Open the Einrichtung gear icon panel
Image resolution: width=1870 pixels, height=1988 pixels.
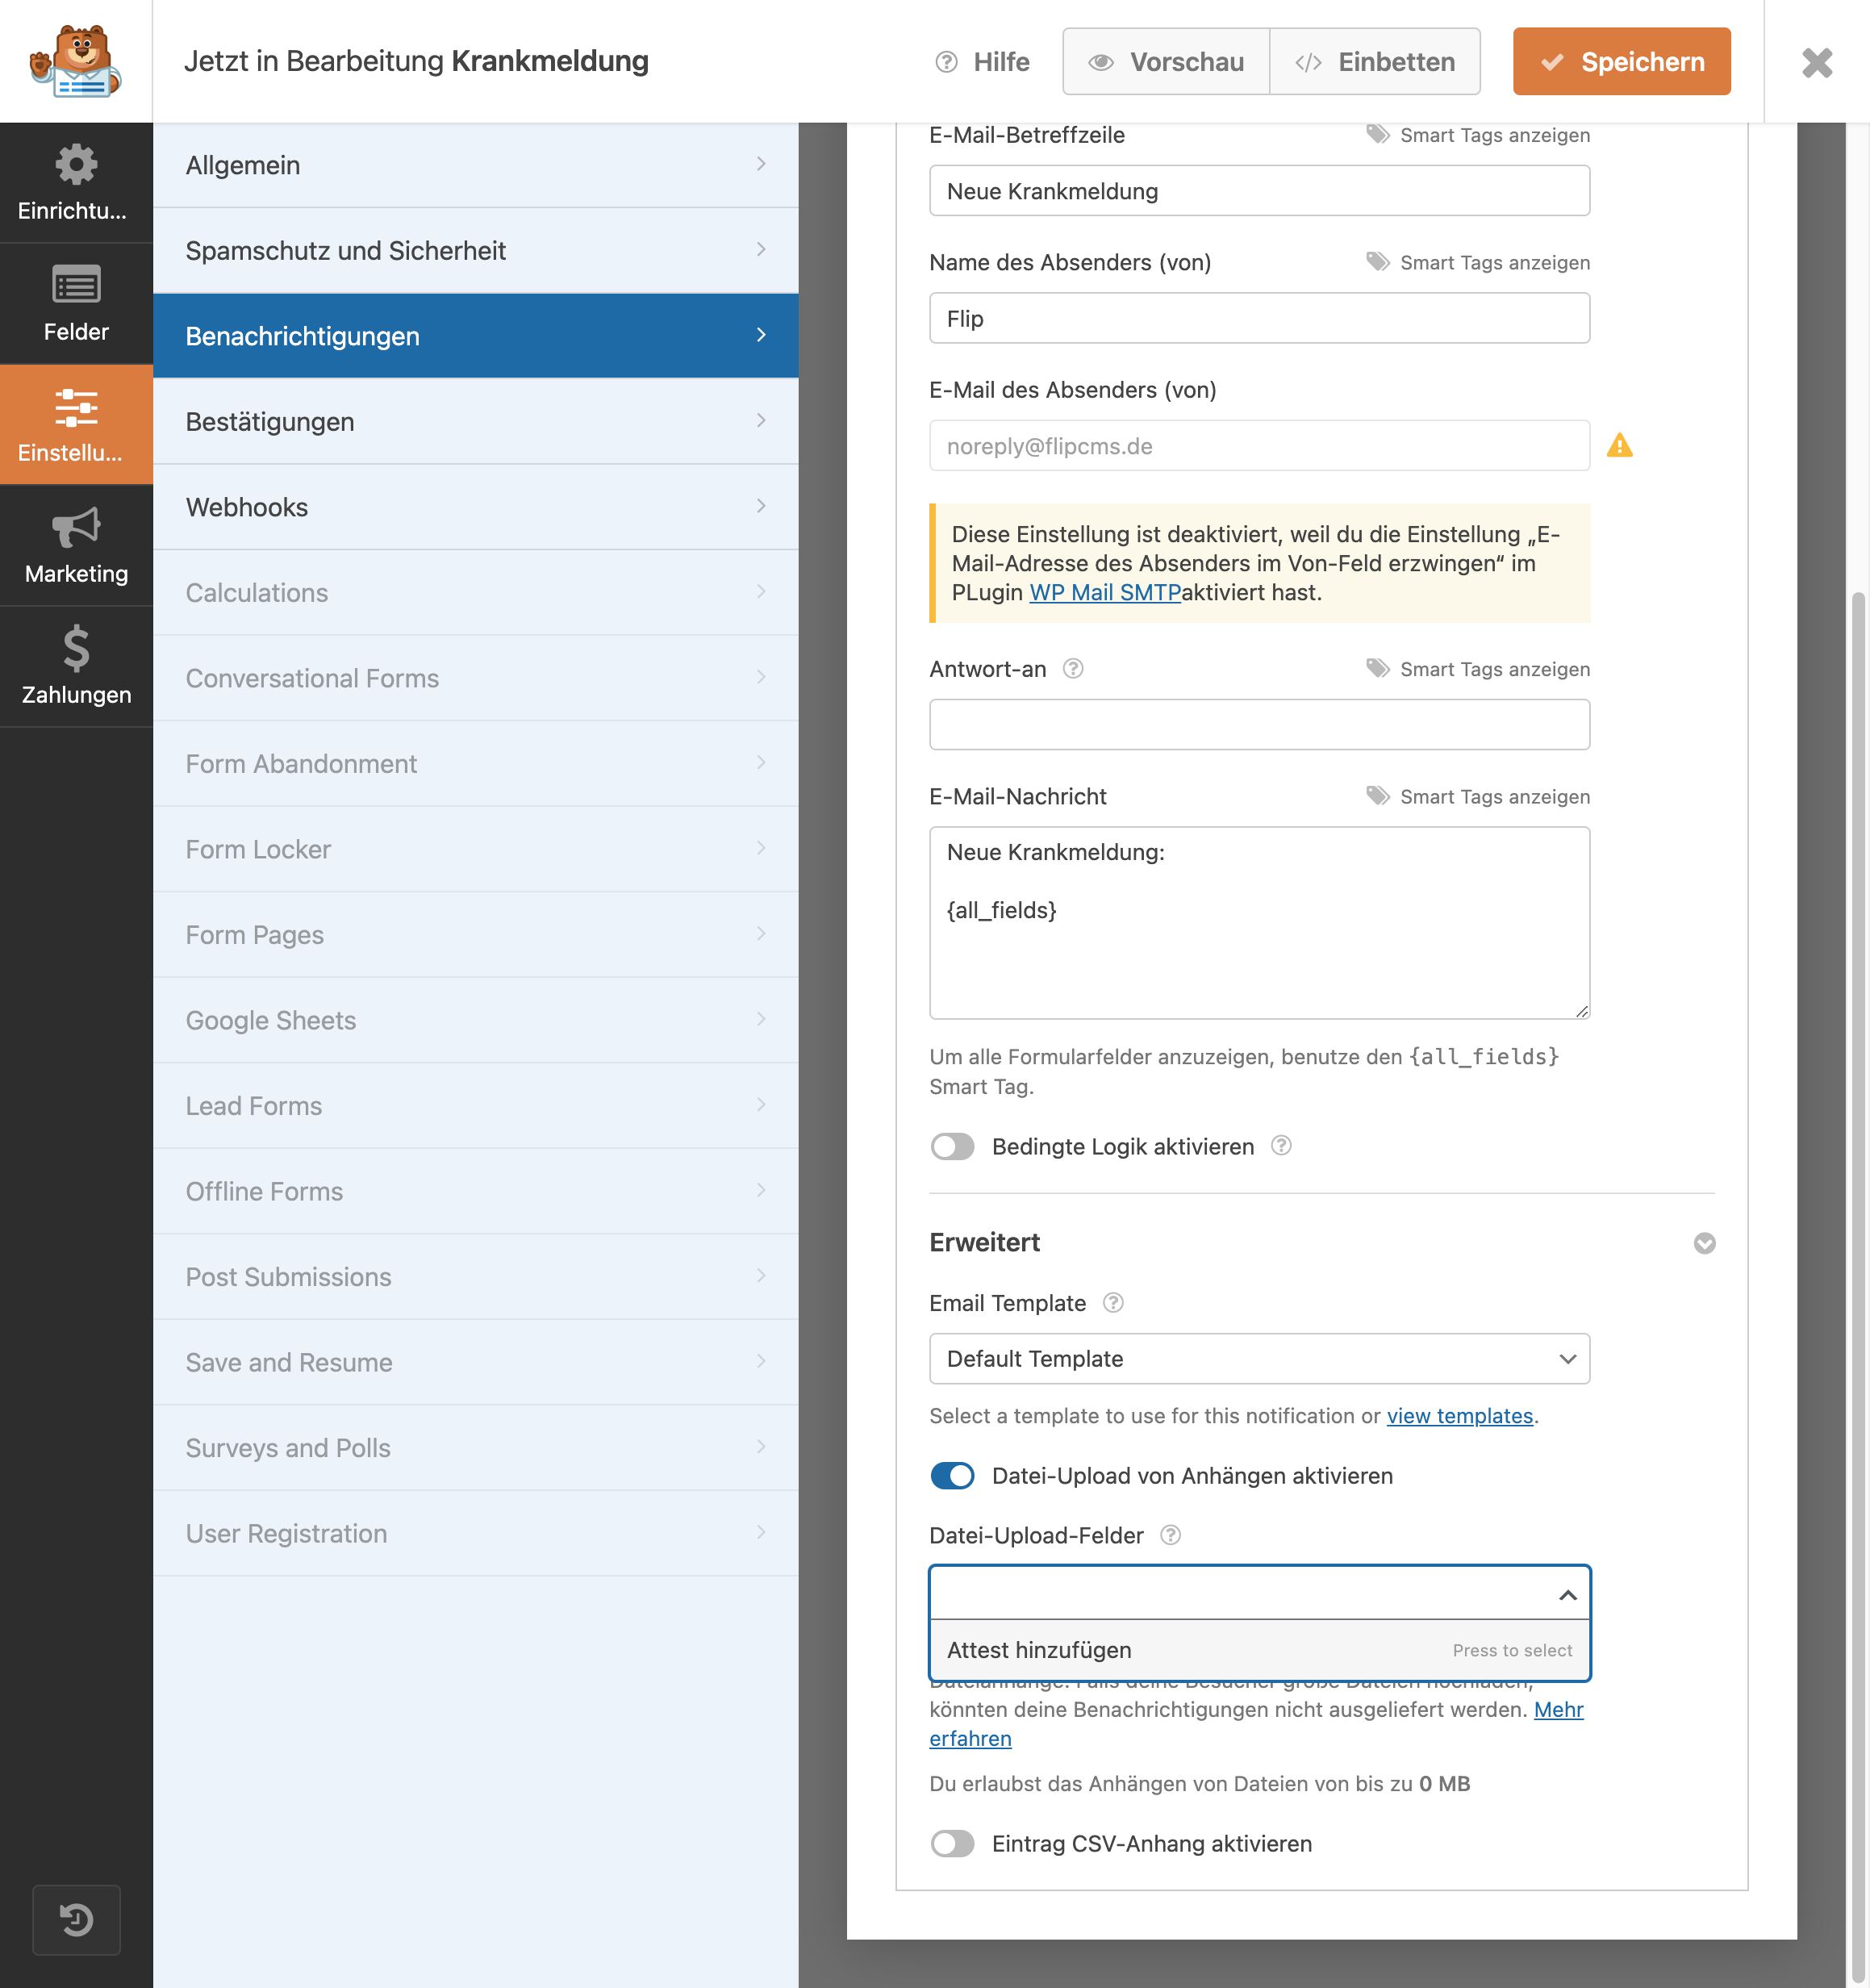76,182
